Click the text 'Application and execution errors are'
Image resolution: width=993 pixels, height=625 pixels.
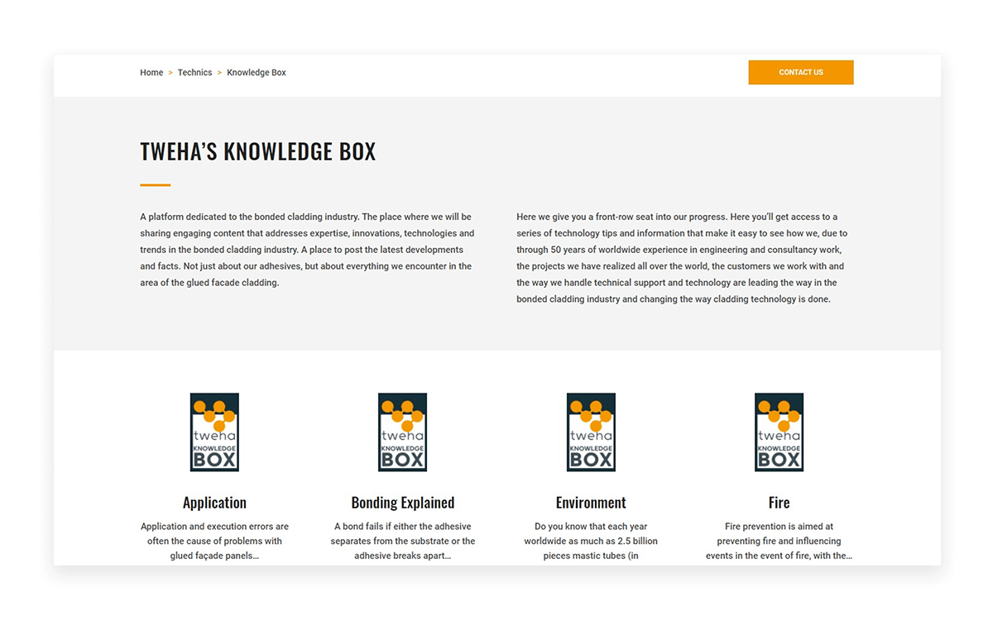point(214,527)
